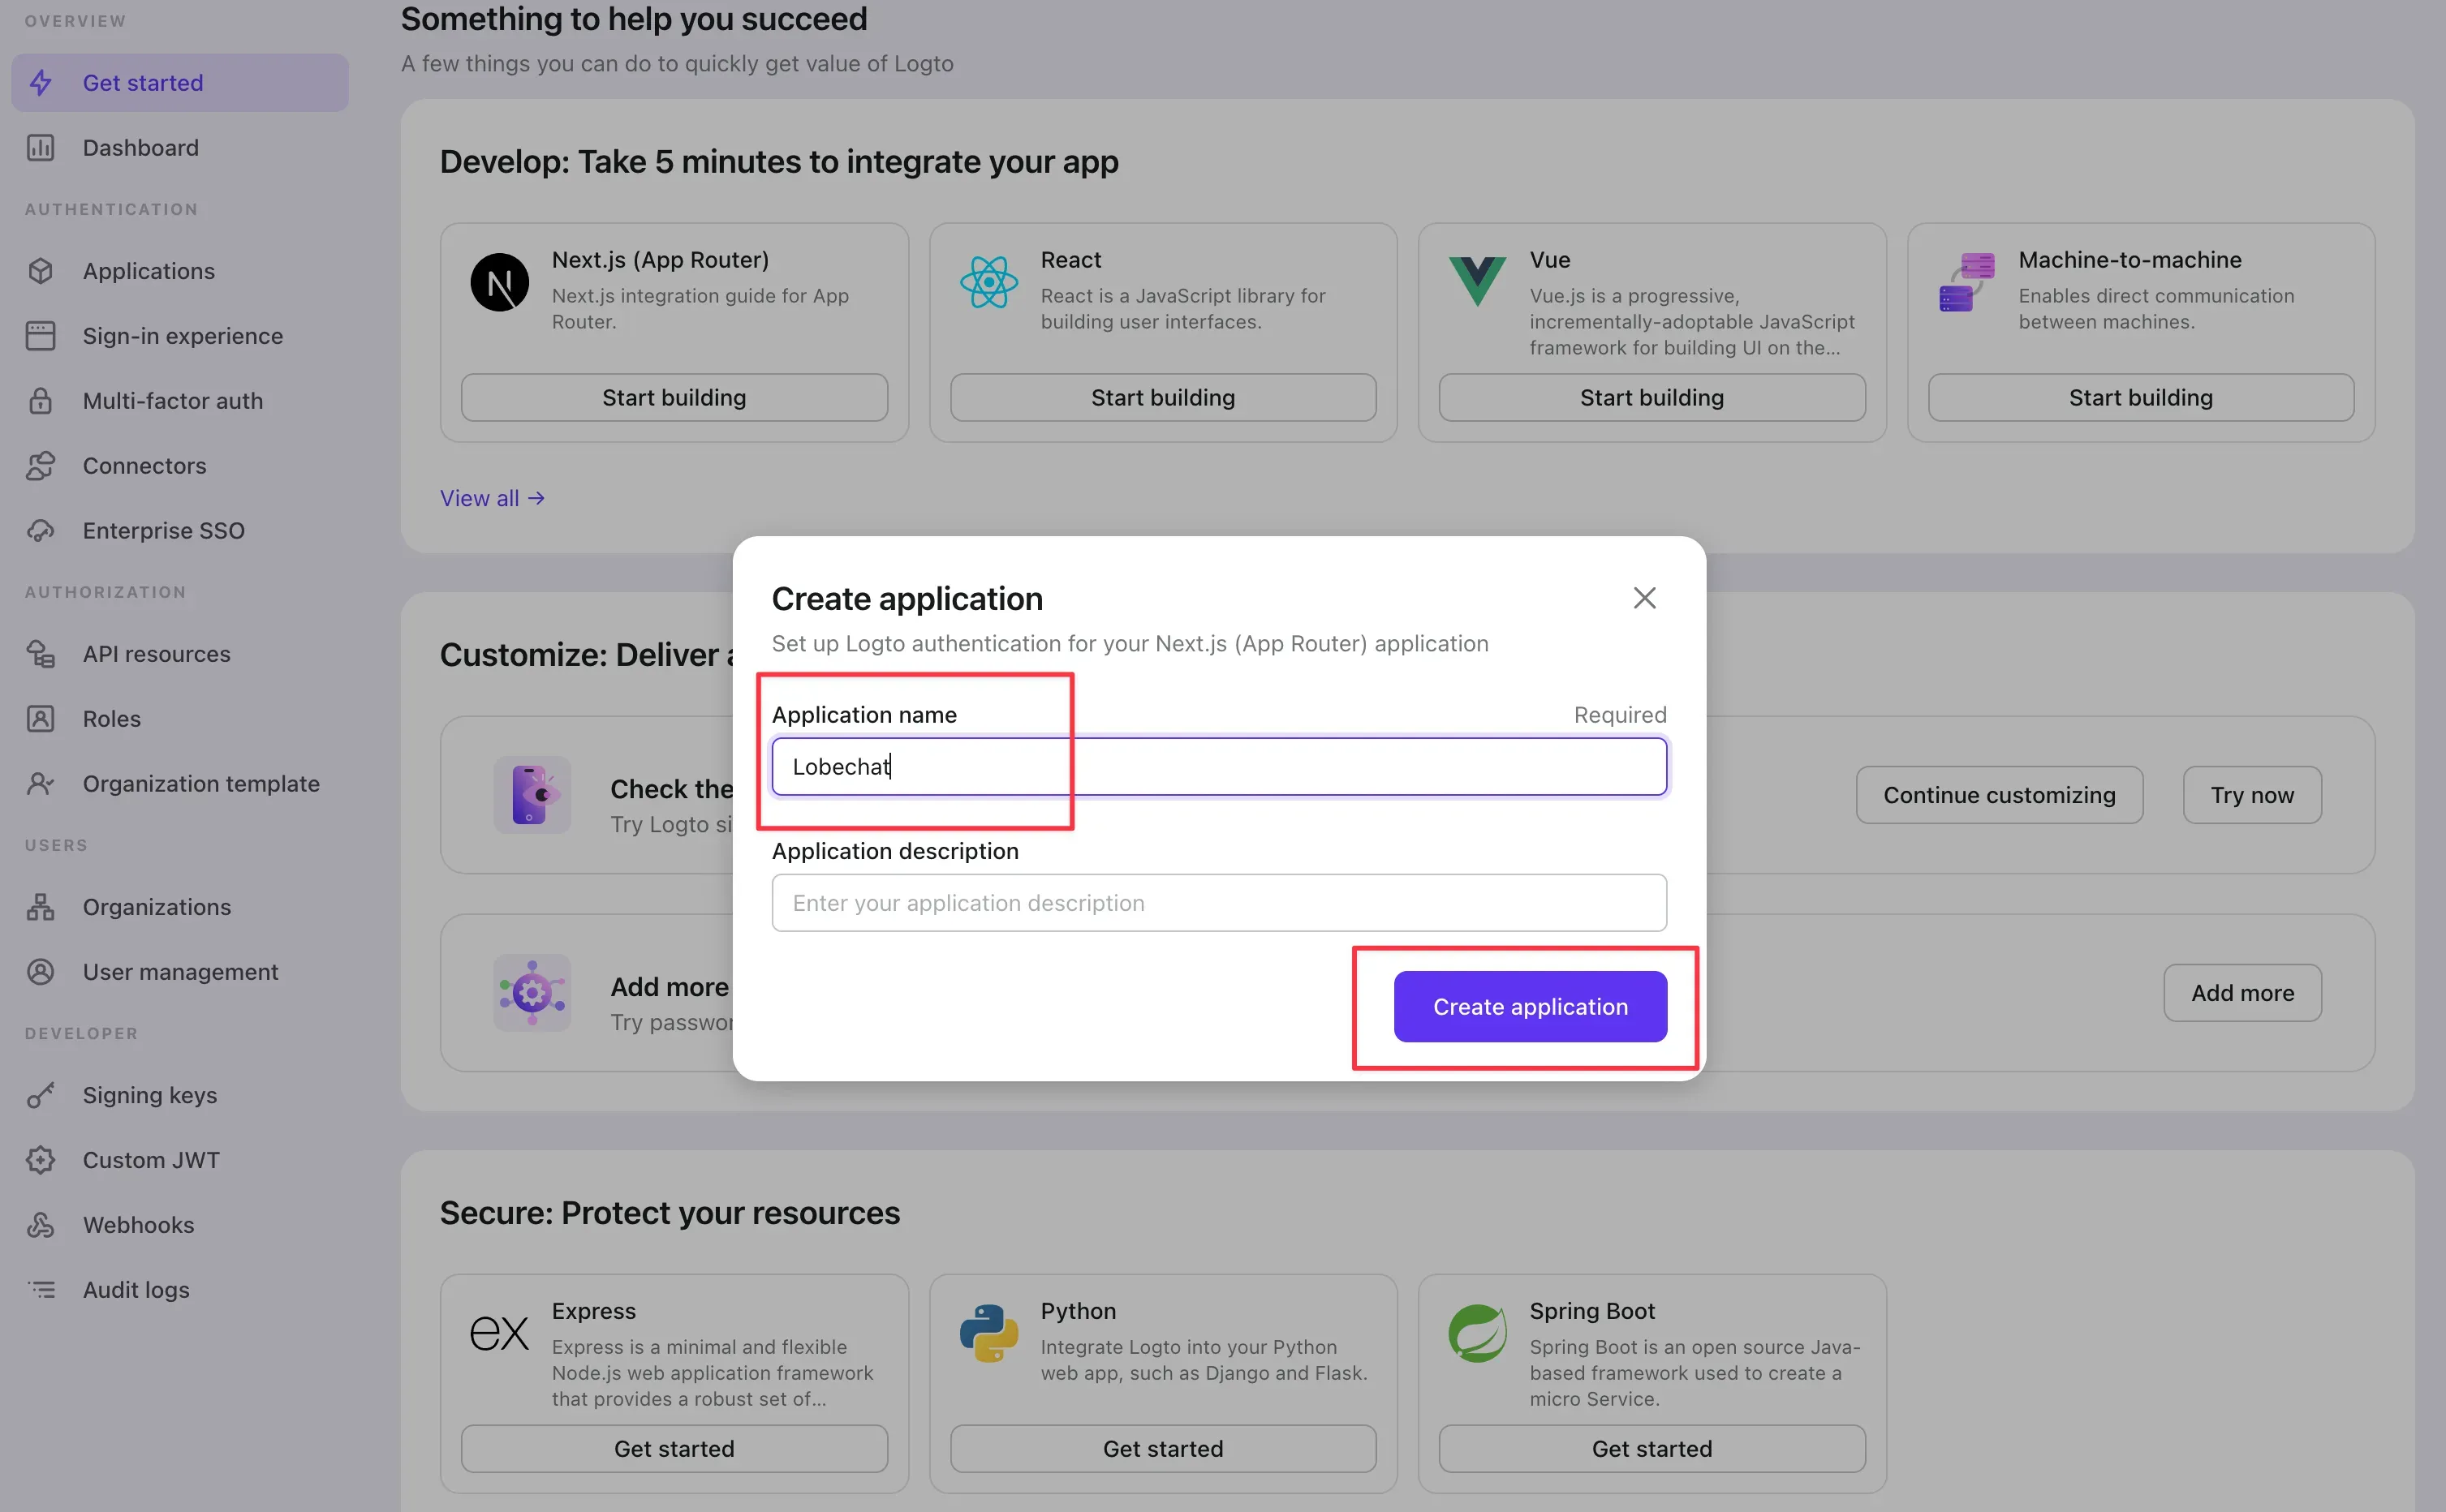Open Connectors in the sidebar
The height and width of the screenshot is (1512, 2446).
pyautogui.click(x=180, y=466)
